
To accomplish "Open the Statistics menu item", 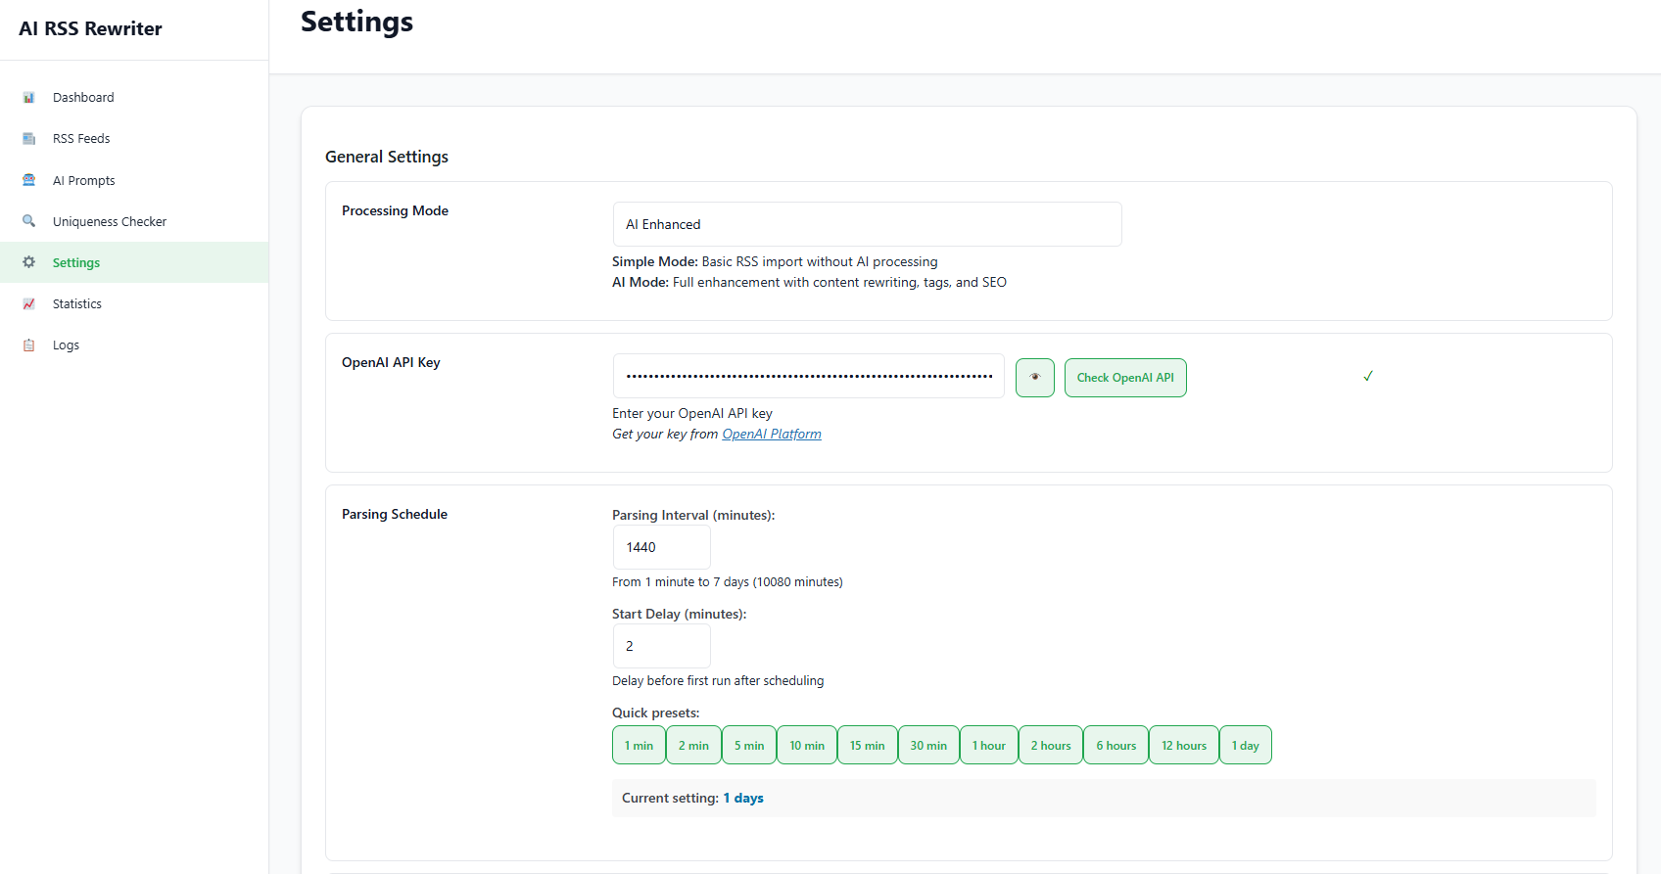I will (77, 304).
